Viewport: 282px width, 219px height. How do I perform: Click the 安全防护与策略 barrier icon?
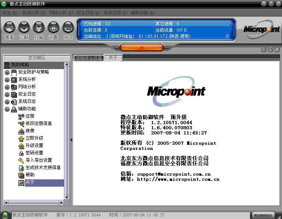point(14,72)
